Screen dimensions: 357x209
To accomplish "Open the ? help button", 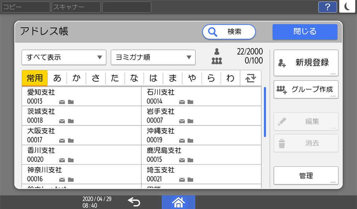I will tap(327, 7).
